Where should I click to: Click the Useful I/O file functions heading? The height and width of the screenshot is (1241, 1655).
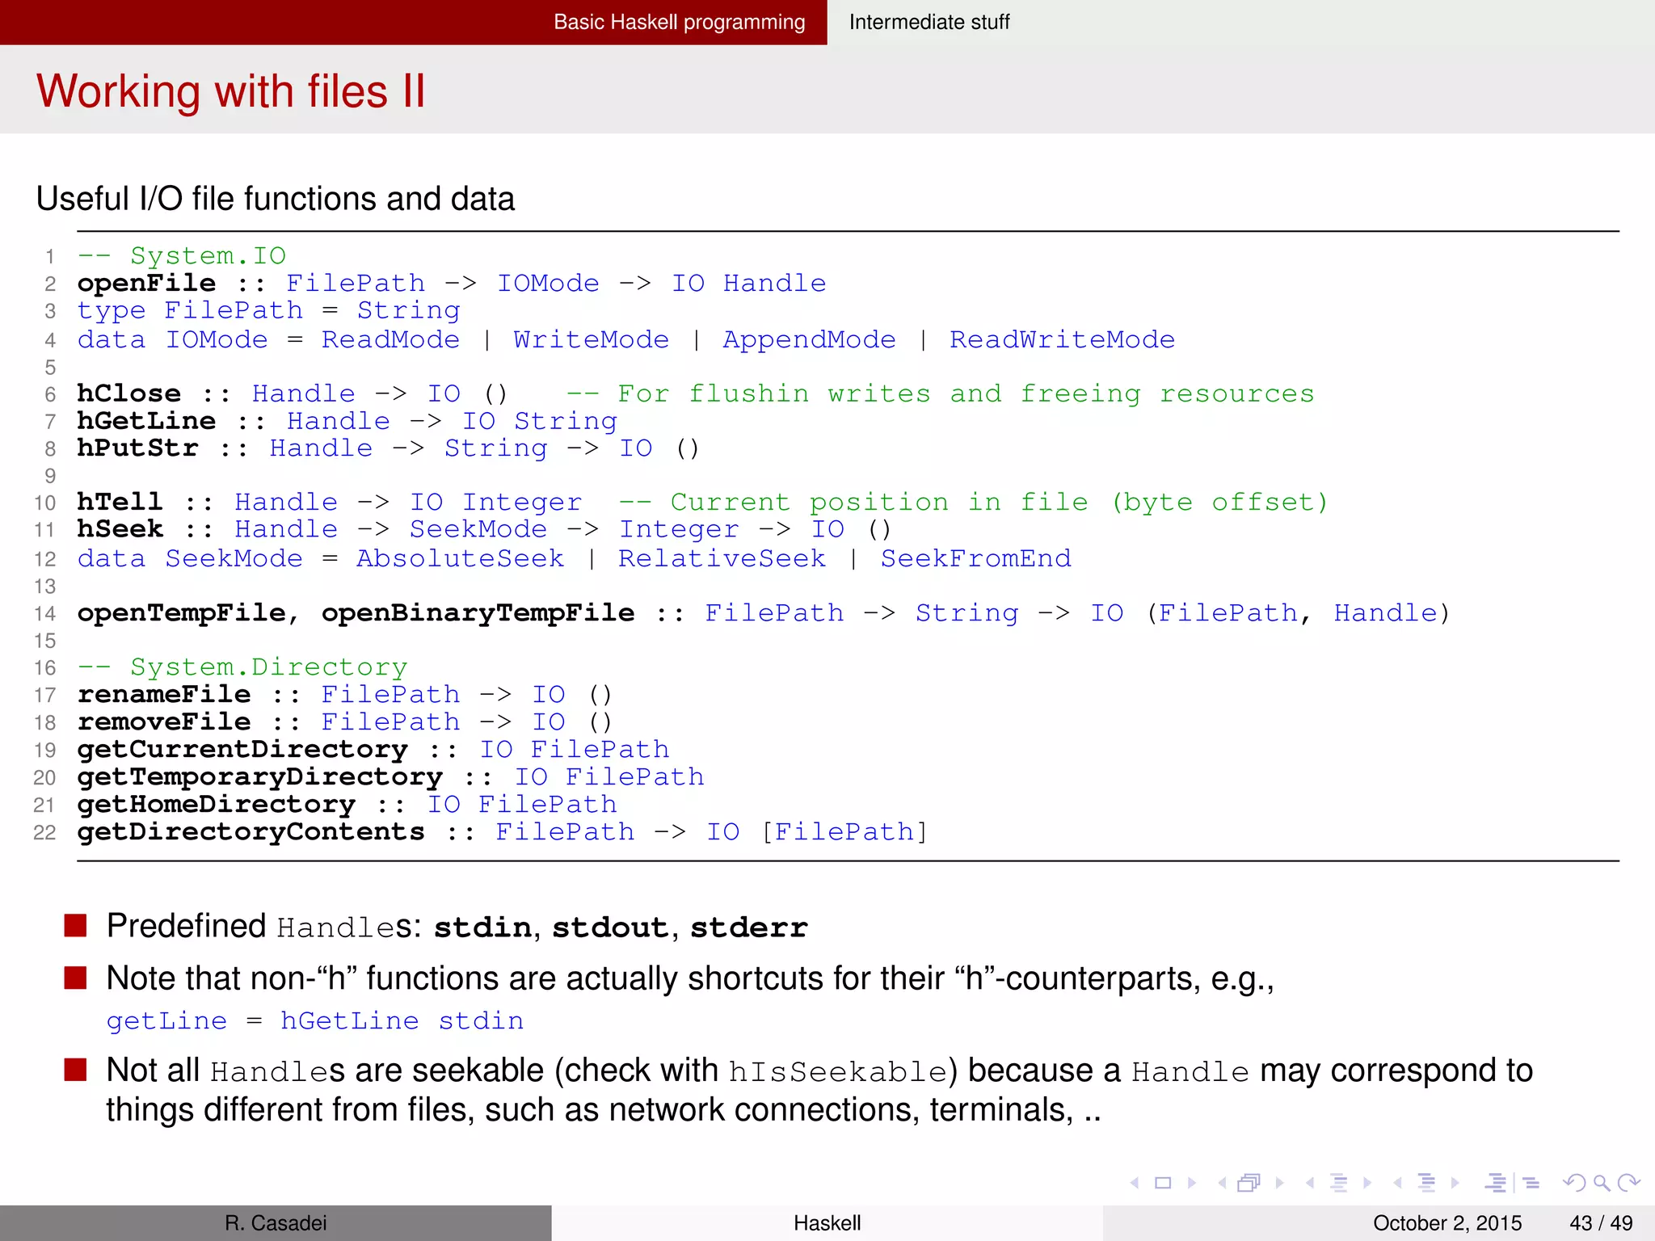(x=276, y=199)
